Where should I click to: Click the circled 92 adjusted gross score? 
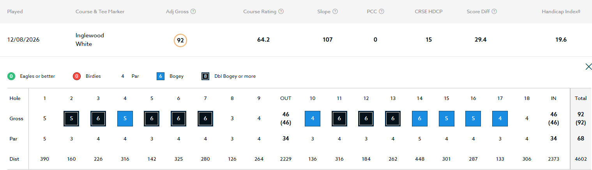180,40
